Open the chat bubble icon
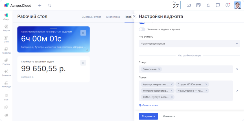 tap(218, 5)
